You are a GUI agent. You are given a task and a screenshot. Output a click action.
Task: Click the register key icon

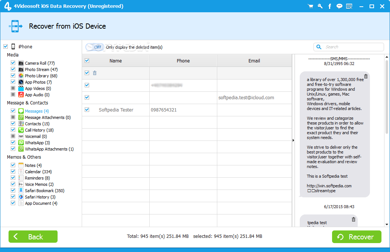[320, 6]
